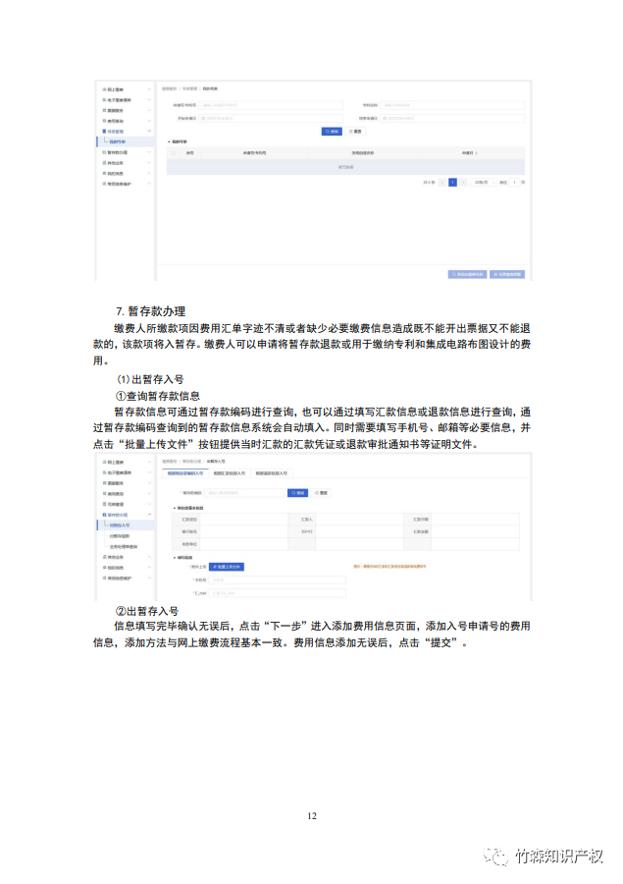Click blue 查询 button beside 暂存款编码 field
623x884 pixels.
click(298, 493)
